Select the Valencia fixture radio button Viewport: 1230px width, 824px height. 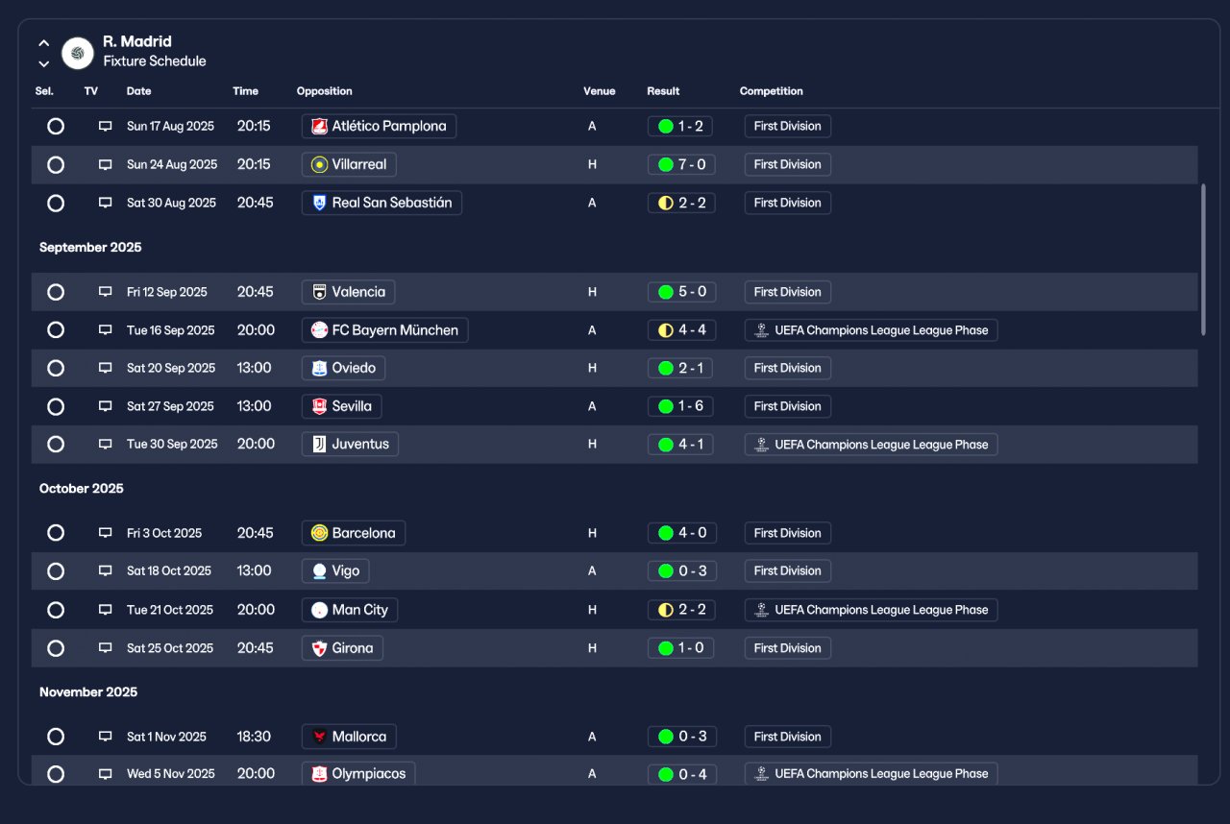[x=56, y=292]
